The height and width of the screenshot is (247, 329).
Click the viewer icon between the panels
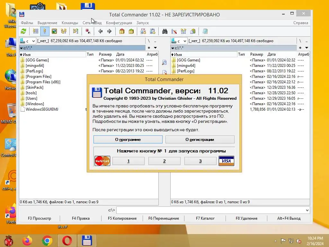164,62
